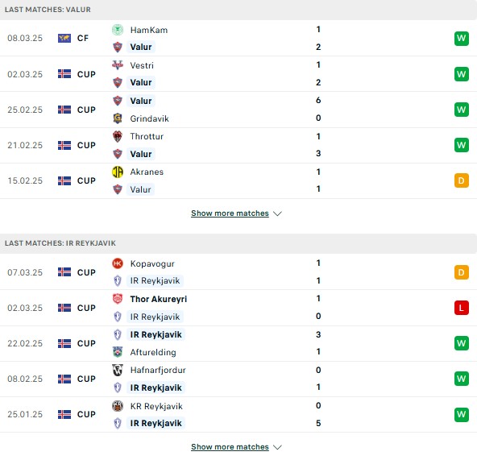
Task: Open the Valur vs Grindavik 6-0 match
Action: tap(238, 110)
